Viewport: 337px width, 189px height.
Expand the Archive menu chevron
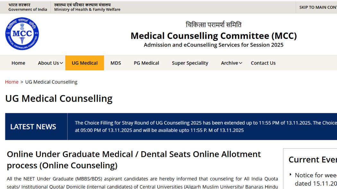(x=241, y=63)
